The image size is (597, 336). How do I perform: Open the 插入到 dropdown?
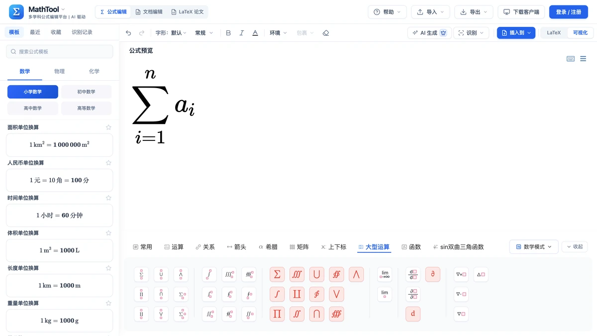(x=516, y=33)
